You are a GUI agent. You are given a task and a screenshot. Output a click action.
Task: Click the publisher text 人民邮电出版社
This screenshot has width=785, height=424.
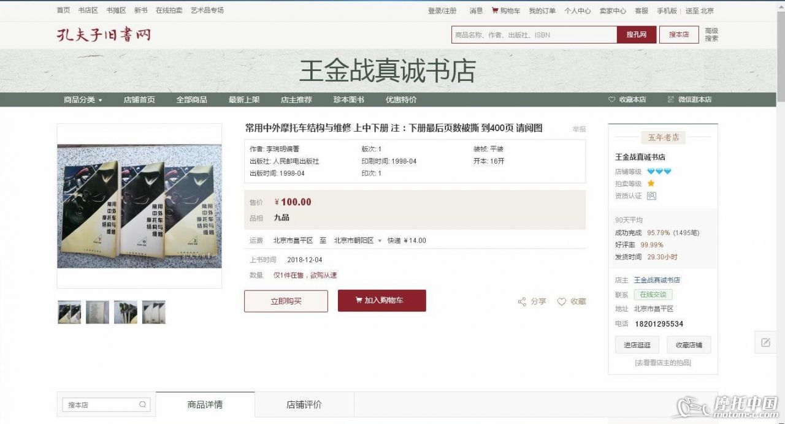point(296,161)
